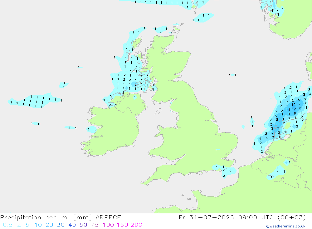The width and height of the screenshot is (312, 229).
Task: Click the '13' precipitation value over the North Sea
Action: pos(294,109)
